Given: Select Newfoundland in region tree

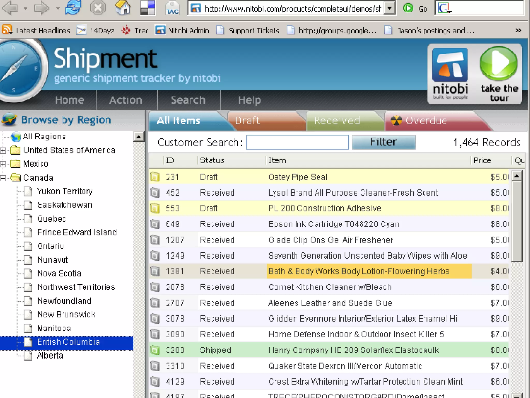Looking at the screenshot, I should [x=64, y=301].
